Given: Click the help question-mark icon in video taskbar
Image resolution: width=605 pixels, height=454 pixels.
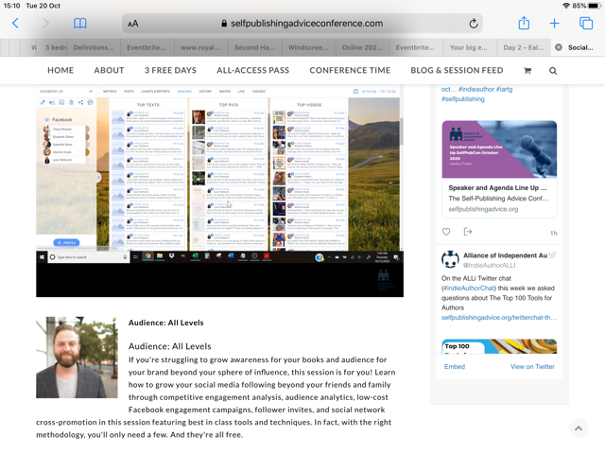Looking at the screenshot, I should (320, 257).
